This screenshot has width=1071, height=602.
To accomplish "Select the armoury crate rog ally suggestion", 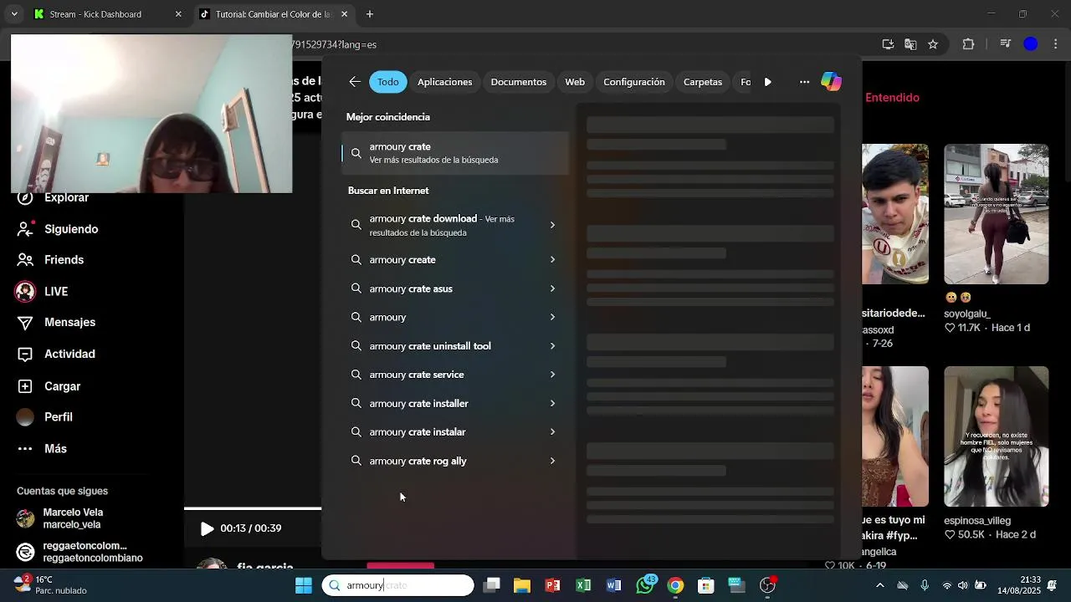I will [455, 461].
